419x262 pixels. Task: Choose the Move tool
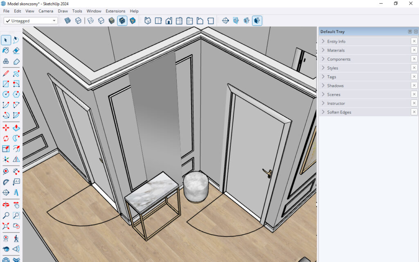coord(6,128)
